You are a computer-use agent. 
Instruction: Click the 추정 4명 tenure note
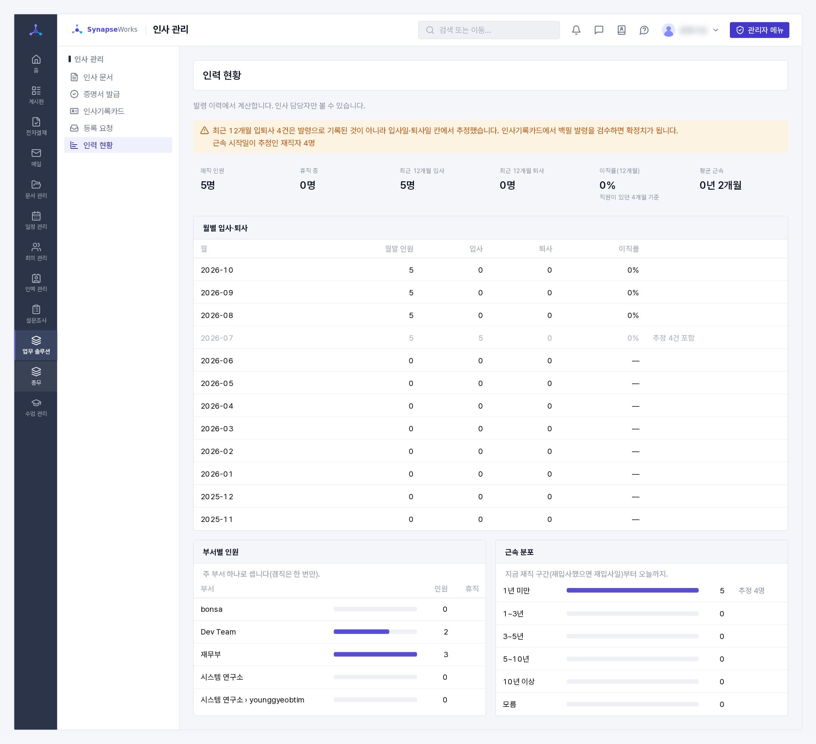click(752, 590)
